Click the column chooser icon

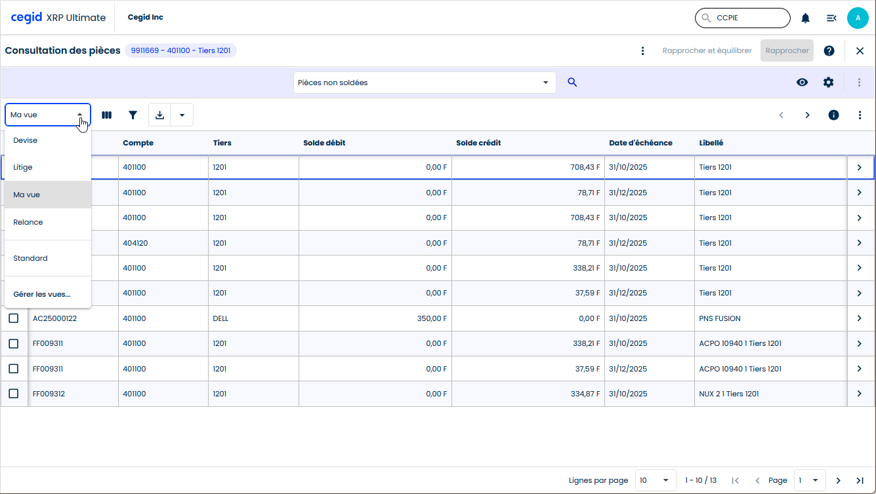tap(106, 115)
